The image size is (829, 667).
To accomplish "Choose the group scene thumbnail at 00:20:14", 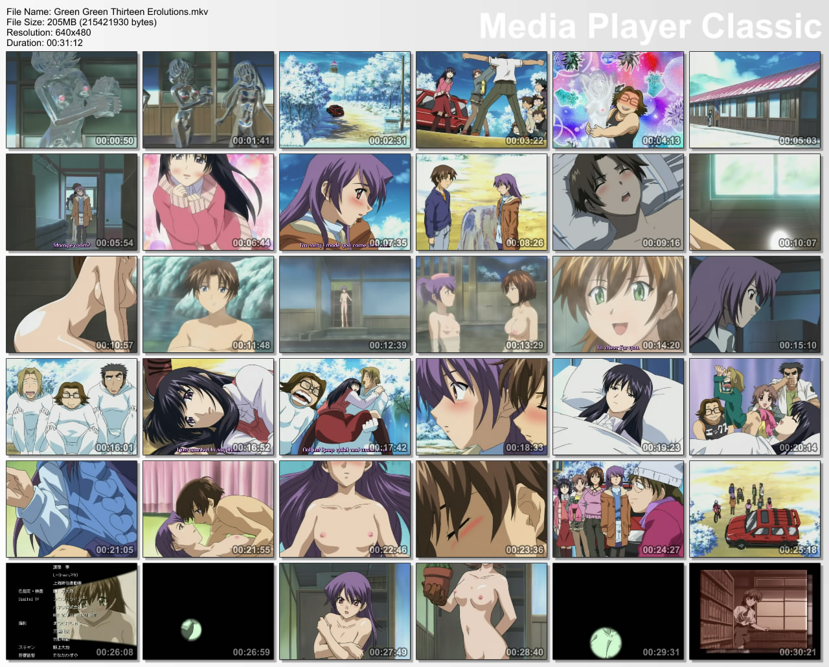I will [755, 407].
